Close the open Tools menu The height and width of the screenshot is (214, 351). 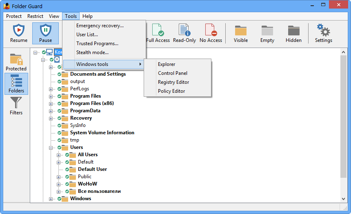(71, 16)
